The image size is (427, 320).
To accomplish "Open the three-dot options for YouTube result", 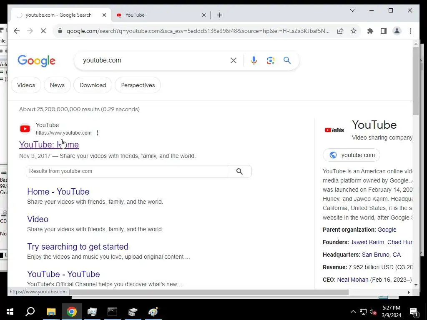I will (x=98, y=133).
